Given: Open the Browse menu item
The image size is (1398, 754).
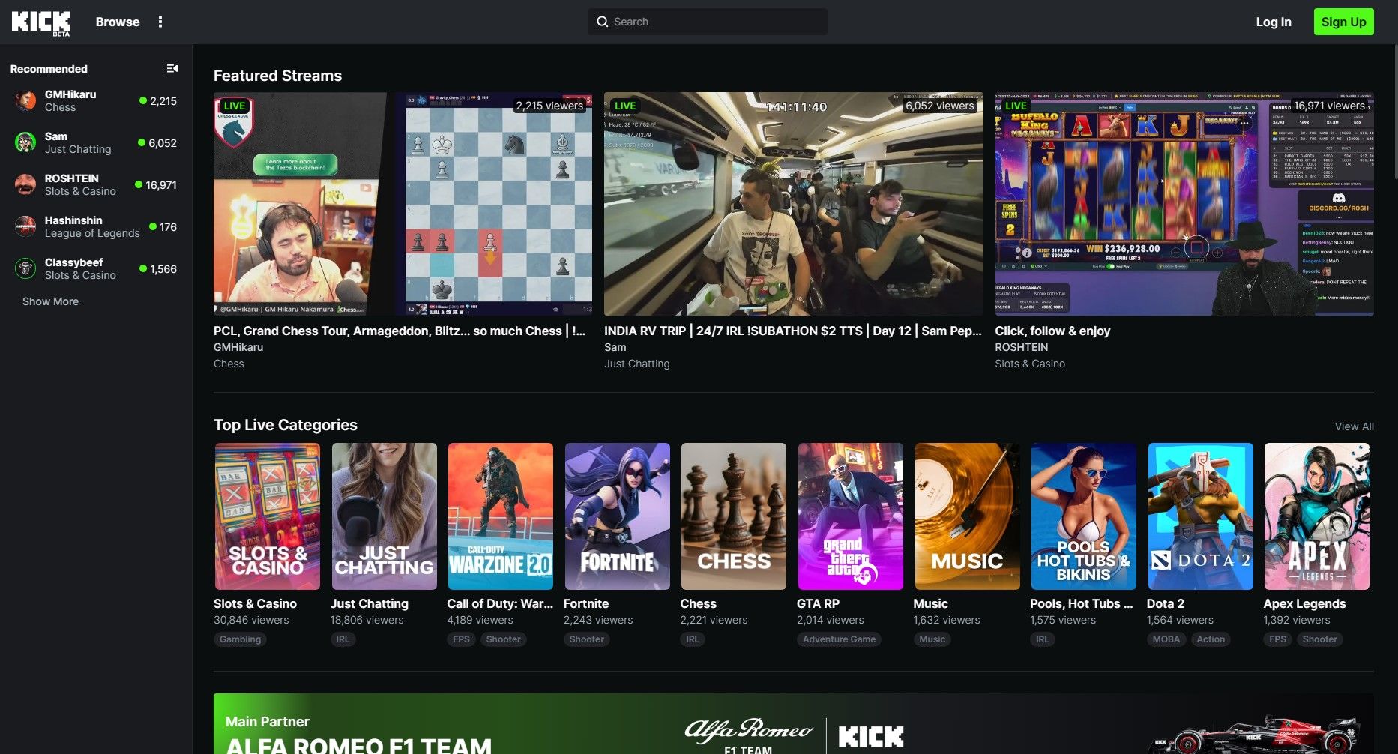Looking at the screenshot, I should click(118, 22).
